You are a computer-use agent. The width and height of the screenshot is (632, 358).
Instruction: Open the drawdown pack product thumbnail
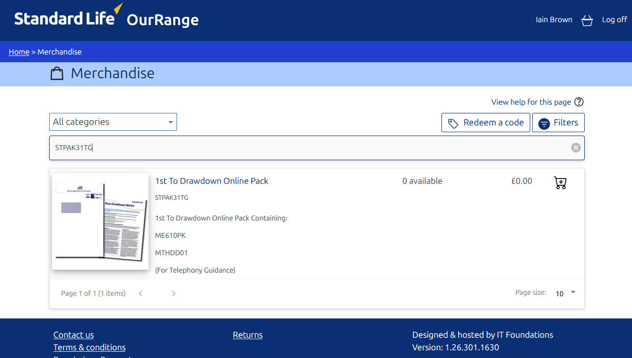pos(100,221)
